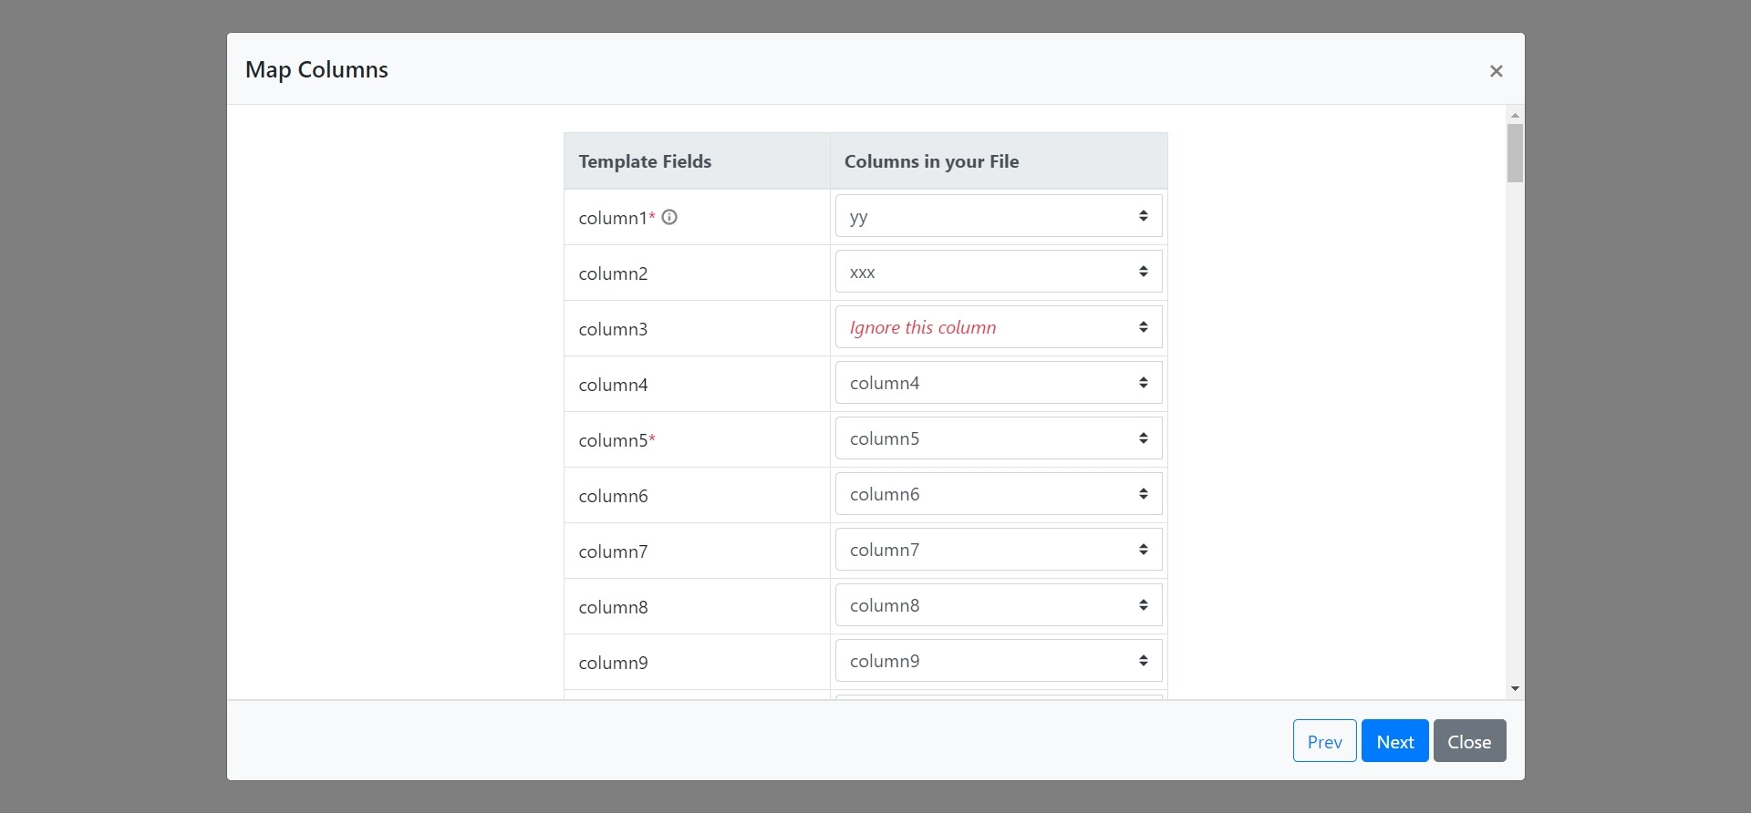The height and width of the screenshot is (814, 1751).
Task: Go back with the Prev button
Action: 1324,741
